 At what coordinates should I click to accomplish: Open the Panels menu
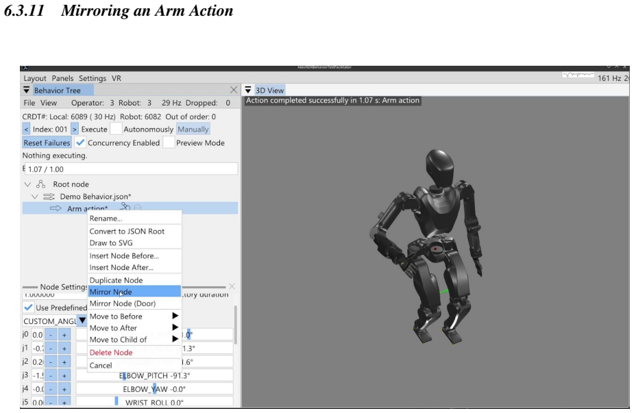tap(62, 78)
